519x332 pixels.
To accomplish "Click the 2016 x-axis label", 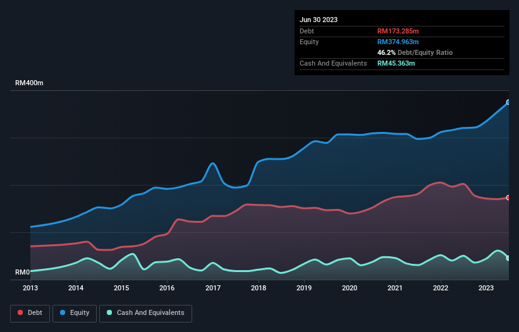I will pyautogui.click(x=167, y=288).
